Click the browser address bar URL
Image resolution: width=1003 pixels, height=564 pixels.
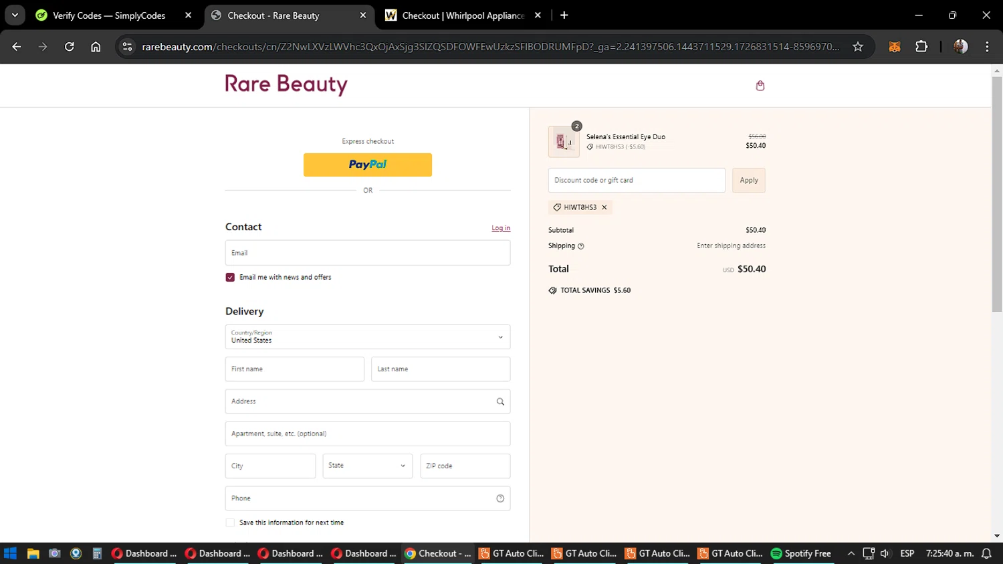click(x=491, y=46)
